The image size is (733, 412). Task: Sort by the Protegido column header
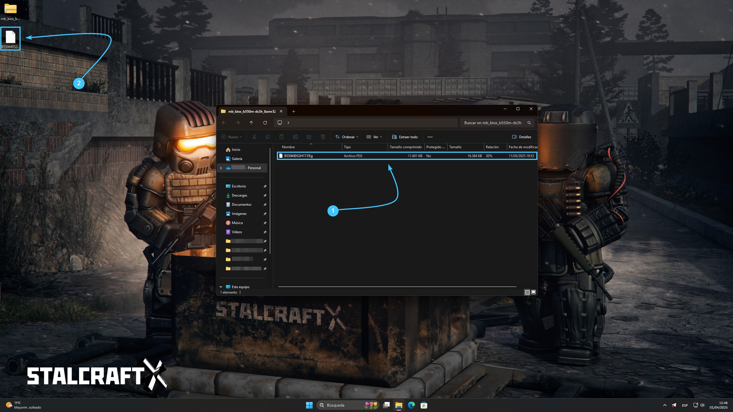(436, 147)
